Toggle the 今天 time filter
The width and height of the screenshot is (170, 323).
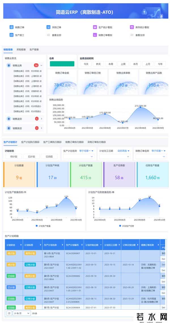[86, 64]
